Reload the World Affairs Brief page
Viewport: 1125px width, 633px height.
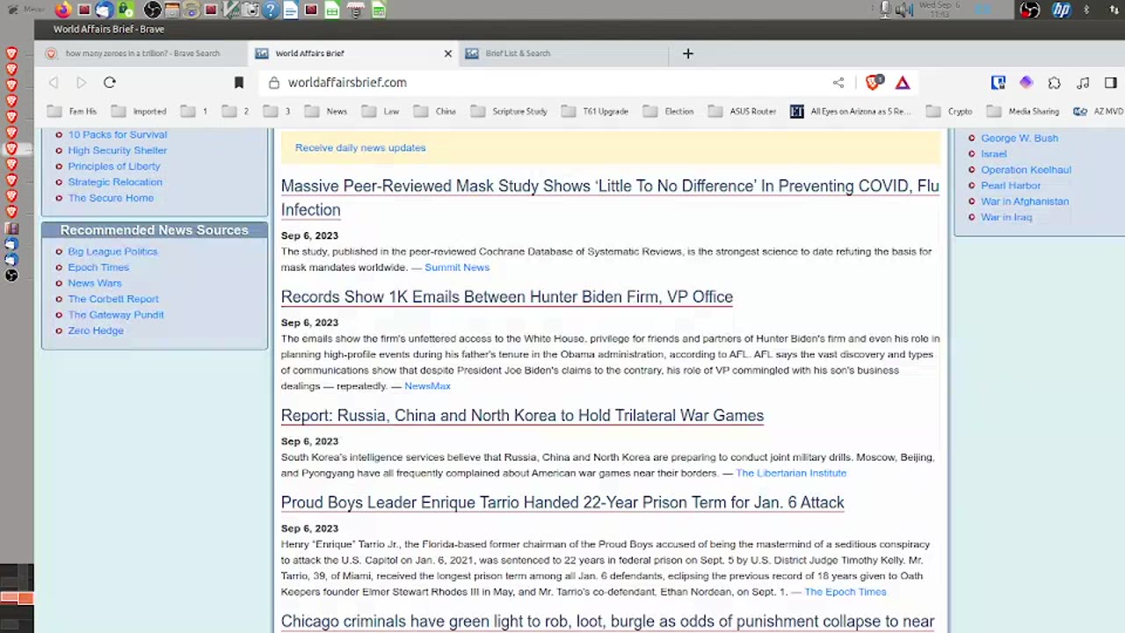pos(110,83)
